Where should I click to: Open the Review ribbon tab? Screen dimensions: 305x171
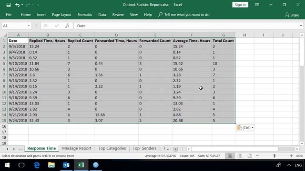click(118, 15)
